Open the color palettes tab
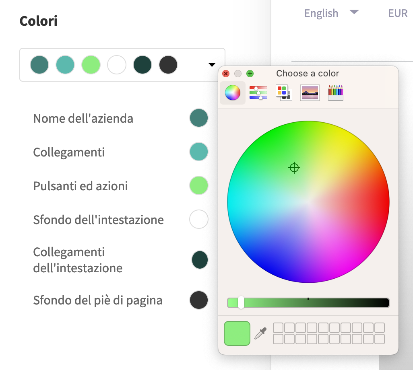Viewport: 413px width, 370px height. tap(284, 93)
